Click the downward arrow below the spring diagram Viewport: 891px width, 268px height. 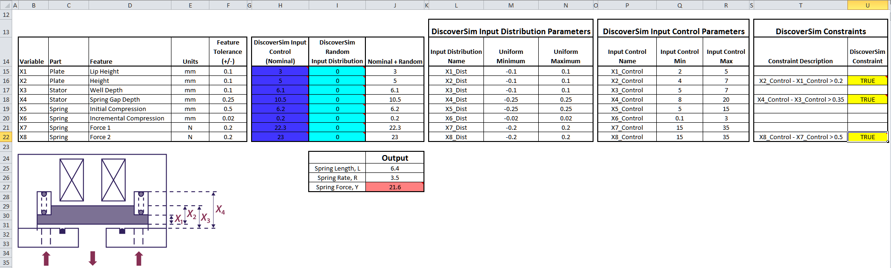coord(93,258)
